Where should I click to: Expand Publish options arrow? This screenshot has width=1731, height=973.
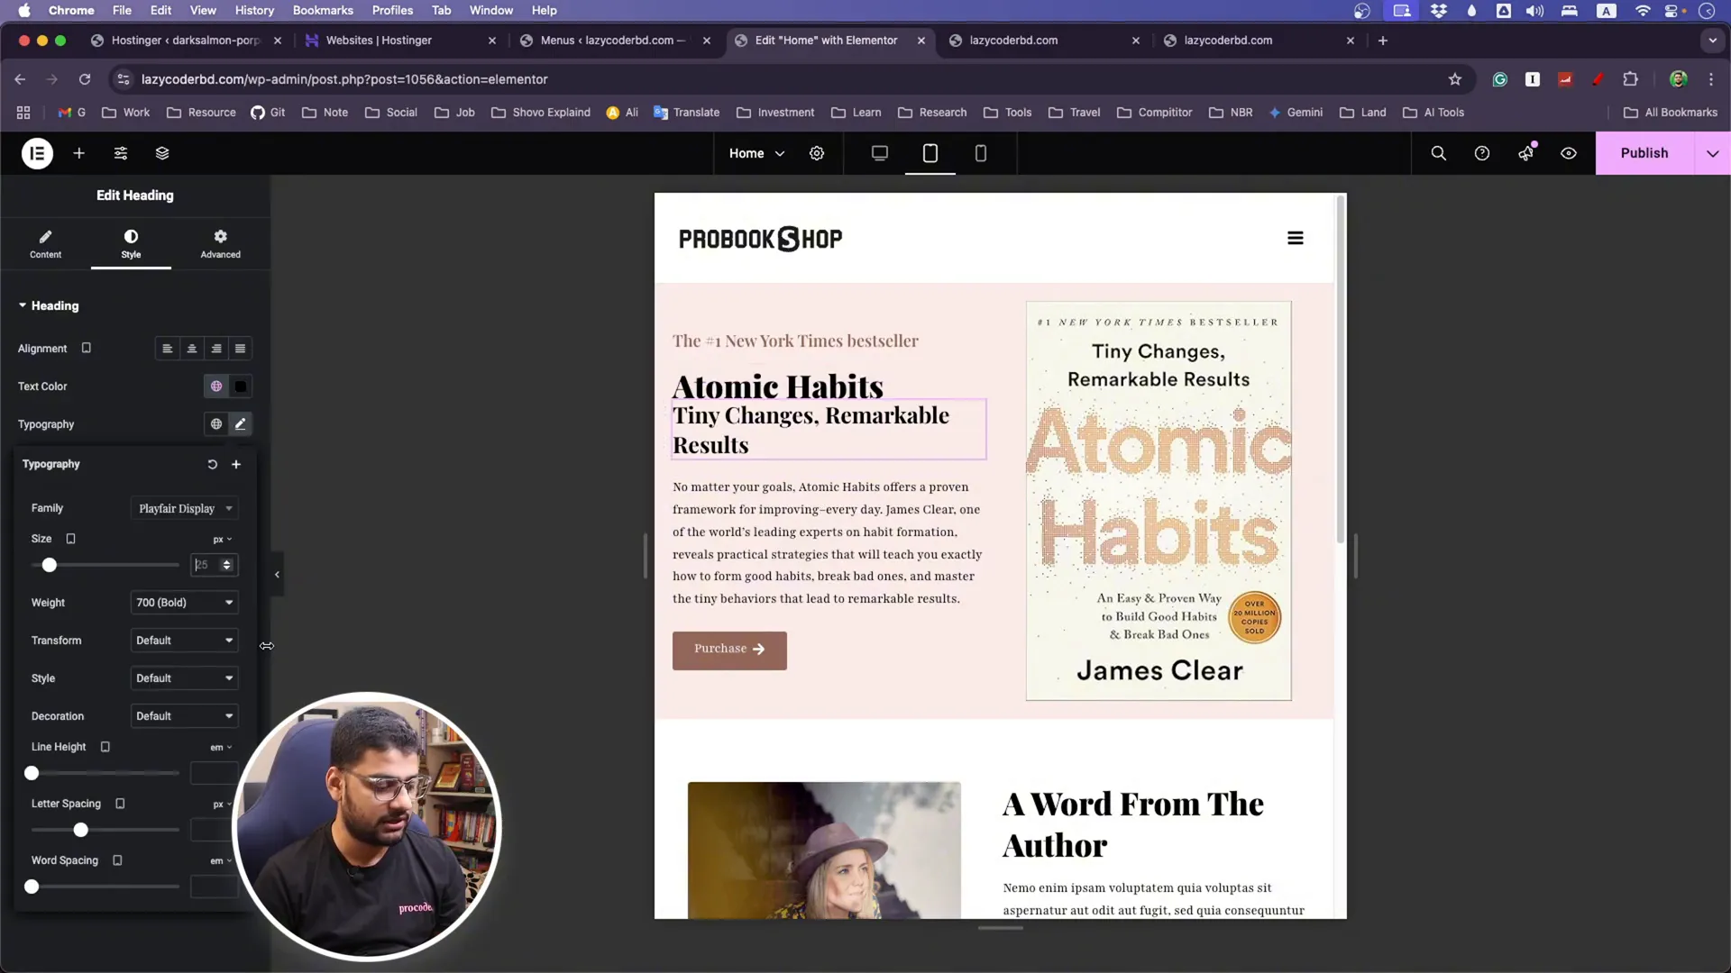pos(1712,153)
